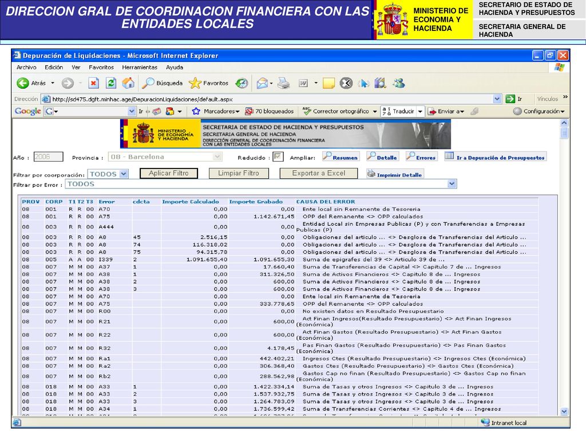
Task: Stop page loading with the red X icon
Action: click(93, 83)
